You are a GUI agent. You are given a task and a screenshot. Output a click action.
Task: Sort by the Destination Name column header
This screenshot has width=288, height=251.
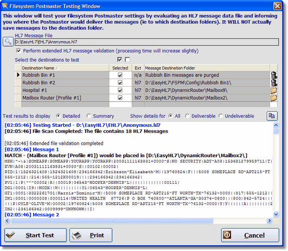65,68
